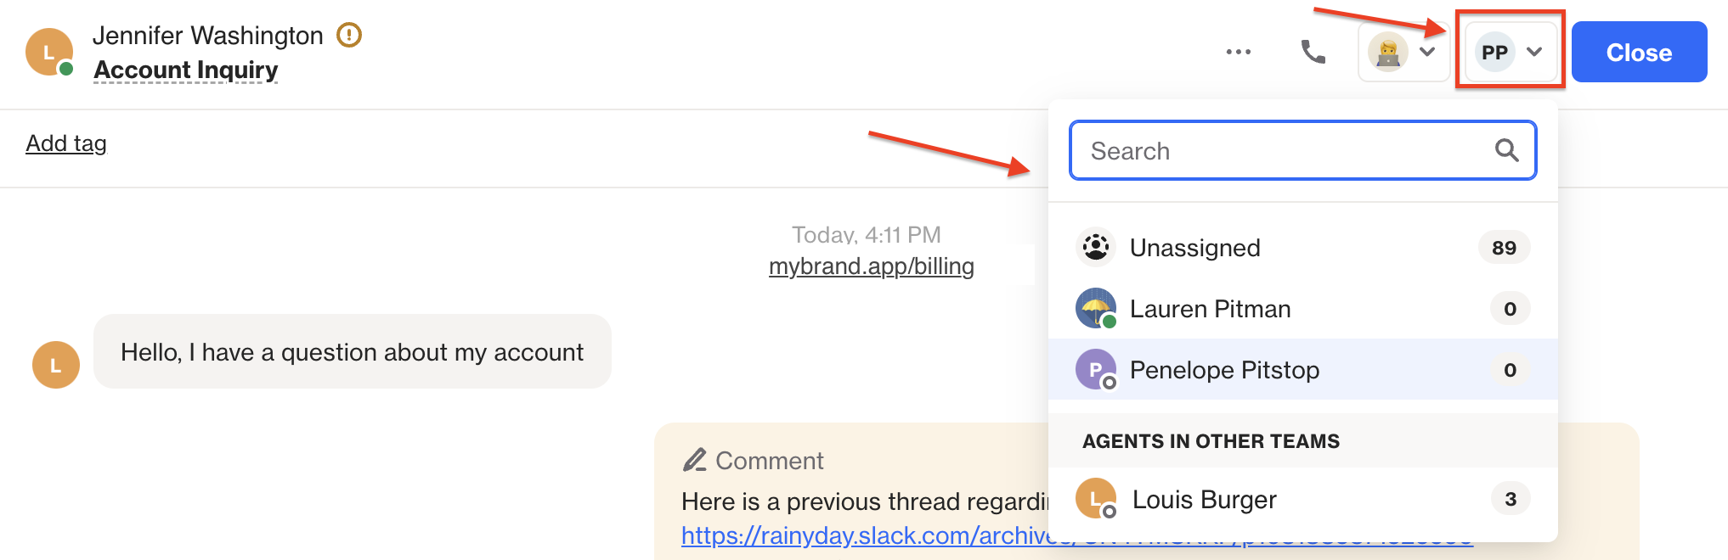The image size is (1728, 560).
Task: Open the three-dots more options menu
Action: click(1238, 52)
